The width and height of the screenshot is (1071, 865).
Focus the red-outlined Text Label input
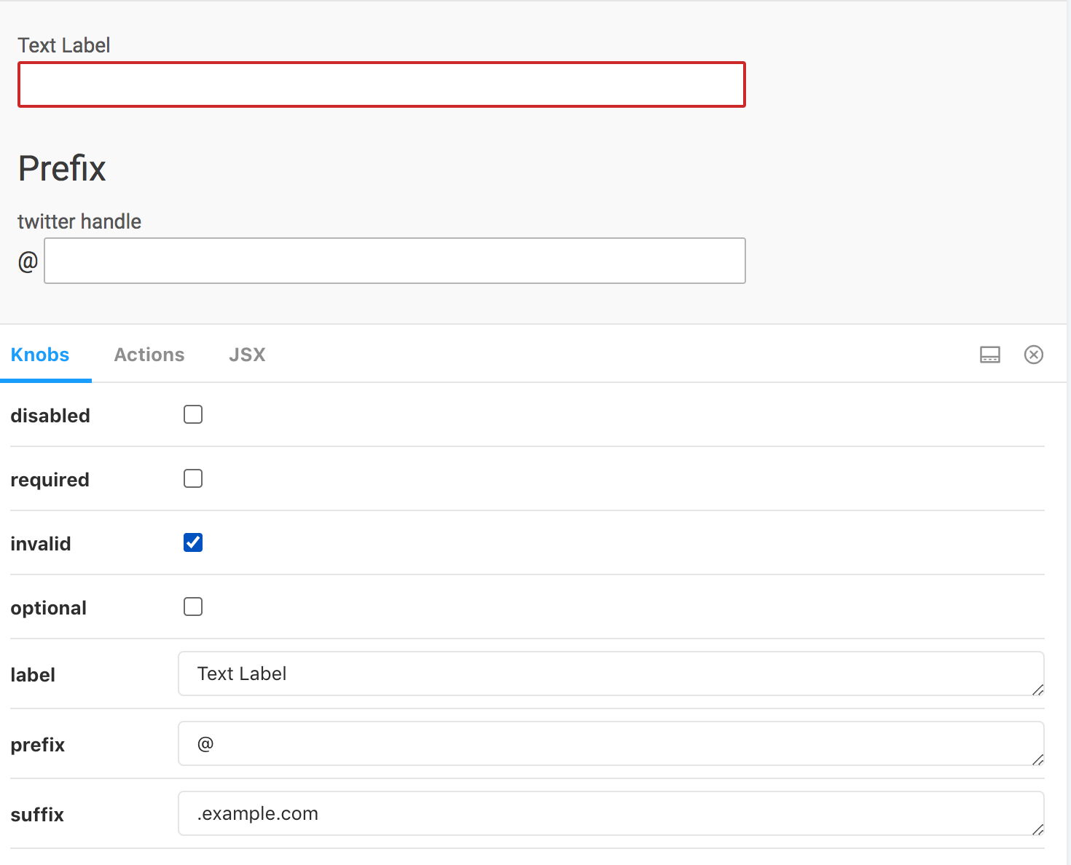[382, 84]
